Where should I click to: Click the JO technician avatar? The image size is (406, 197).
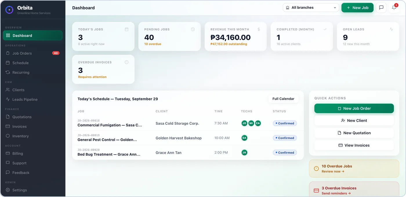coord(244,123)
